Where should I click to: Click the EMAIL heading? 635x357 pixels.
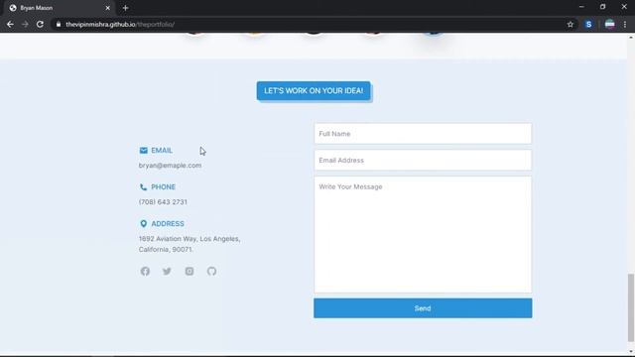click(162, 151)
